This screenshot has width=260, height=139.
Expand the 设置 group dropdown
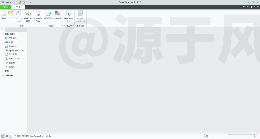click(51, 26)
